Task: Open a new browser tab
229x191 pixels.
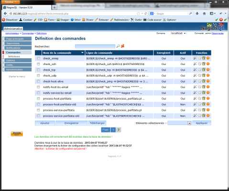Action: tap(55, 7)
